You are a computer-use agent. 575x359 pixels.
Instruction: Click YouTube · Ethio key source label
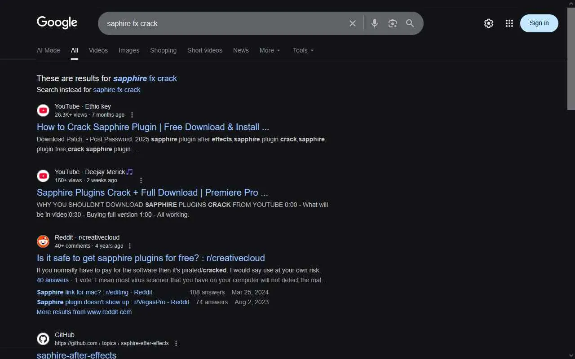click(83, 106)
